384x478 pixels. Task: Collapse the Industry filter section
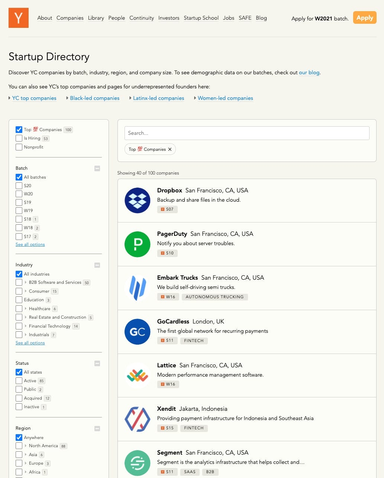point(97,265)
